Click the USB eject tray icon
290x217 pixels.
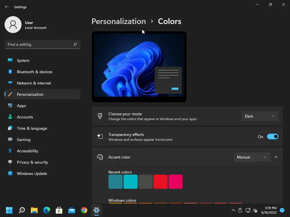tap(240, 210)
